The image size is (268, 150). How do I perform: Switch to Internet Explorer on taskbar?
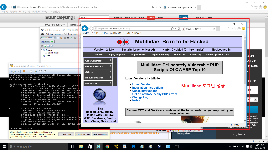pos(98,146)
